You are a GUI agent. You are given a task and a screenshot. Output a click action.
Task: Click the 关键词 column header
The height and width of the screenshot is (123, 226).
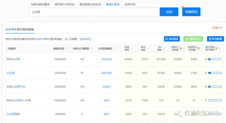pyautogui.click(x=11, y=49)
